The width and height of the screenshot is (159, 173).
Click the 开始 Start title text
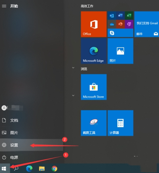[14, 6]
